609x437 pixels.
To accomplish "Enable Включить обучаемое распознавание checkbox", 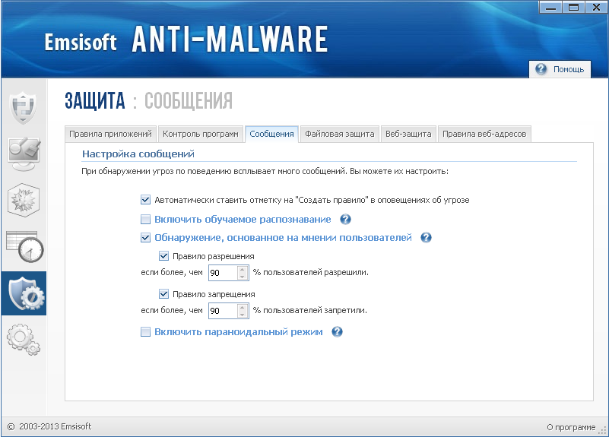I will click(x=145, y=220).
